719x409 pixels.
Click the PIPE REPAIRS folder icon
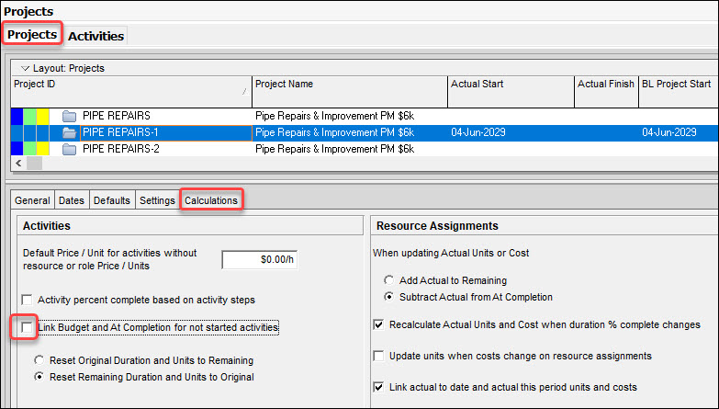pyautogui.click(x=69, y=116)
